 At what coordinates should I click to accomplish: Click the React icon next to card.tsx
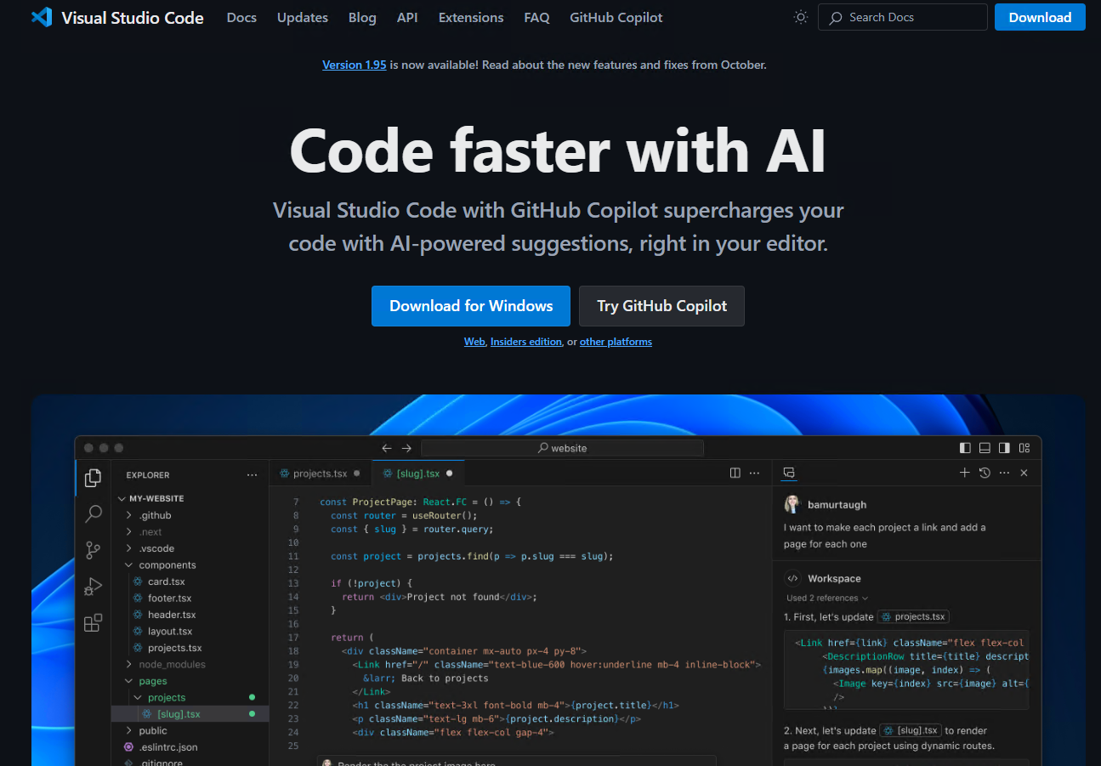[138, 582]
